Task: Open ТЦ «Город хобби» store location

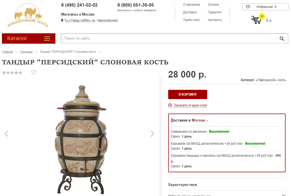Action: click(x=91, y=20)
